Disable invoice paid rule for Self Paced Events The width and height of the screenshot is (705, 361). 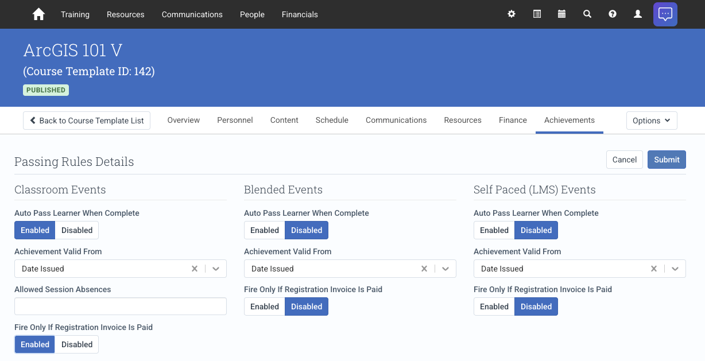pos(536,306)
